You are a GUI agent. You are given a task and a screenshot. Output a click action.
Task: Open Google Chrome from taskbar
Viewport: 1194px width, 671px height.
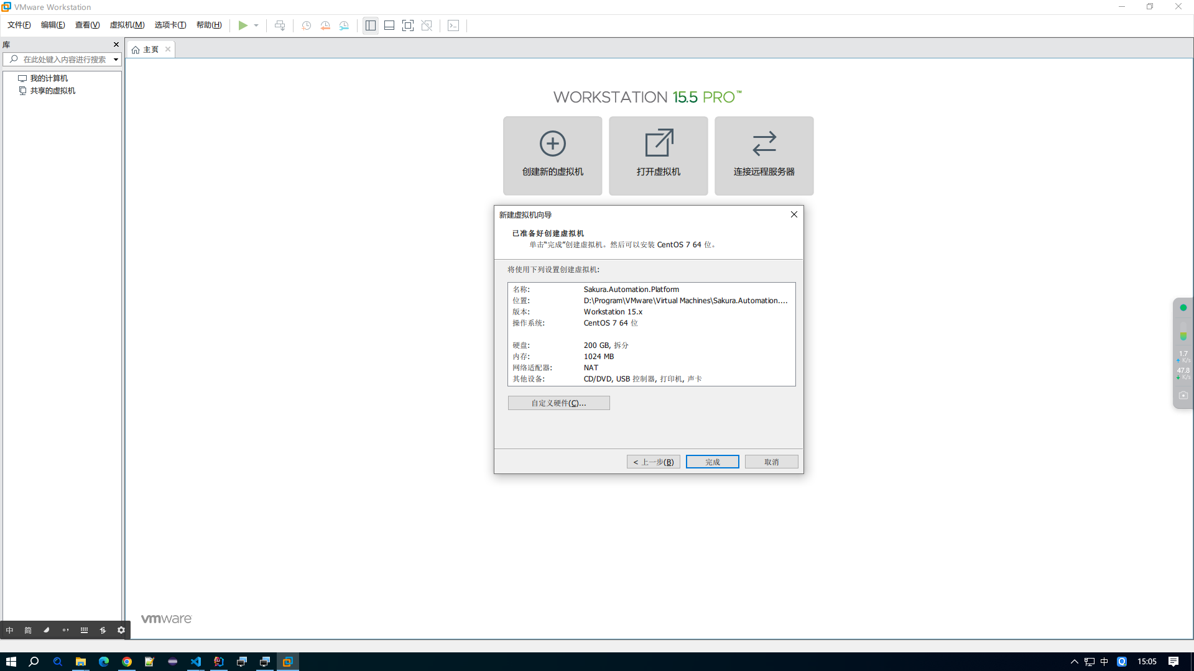(127, 662)
